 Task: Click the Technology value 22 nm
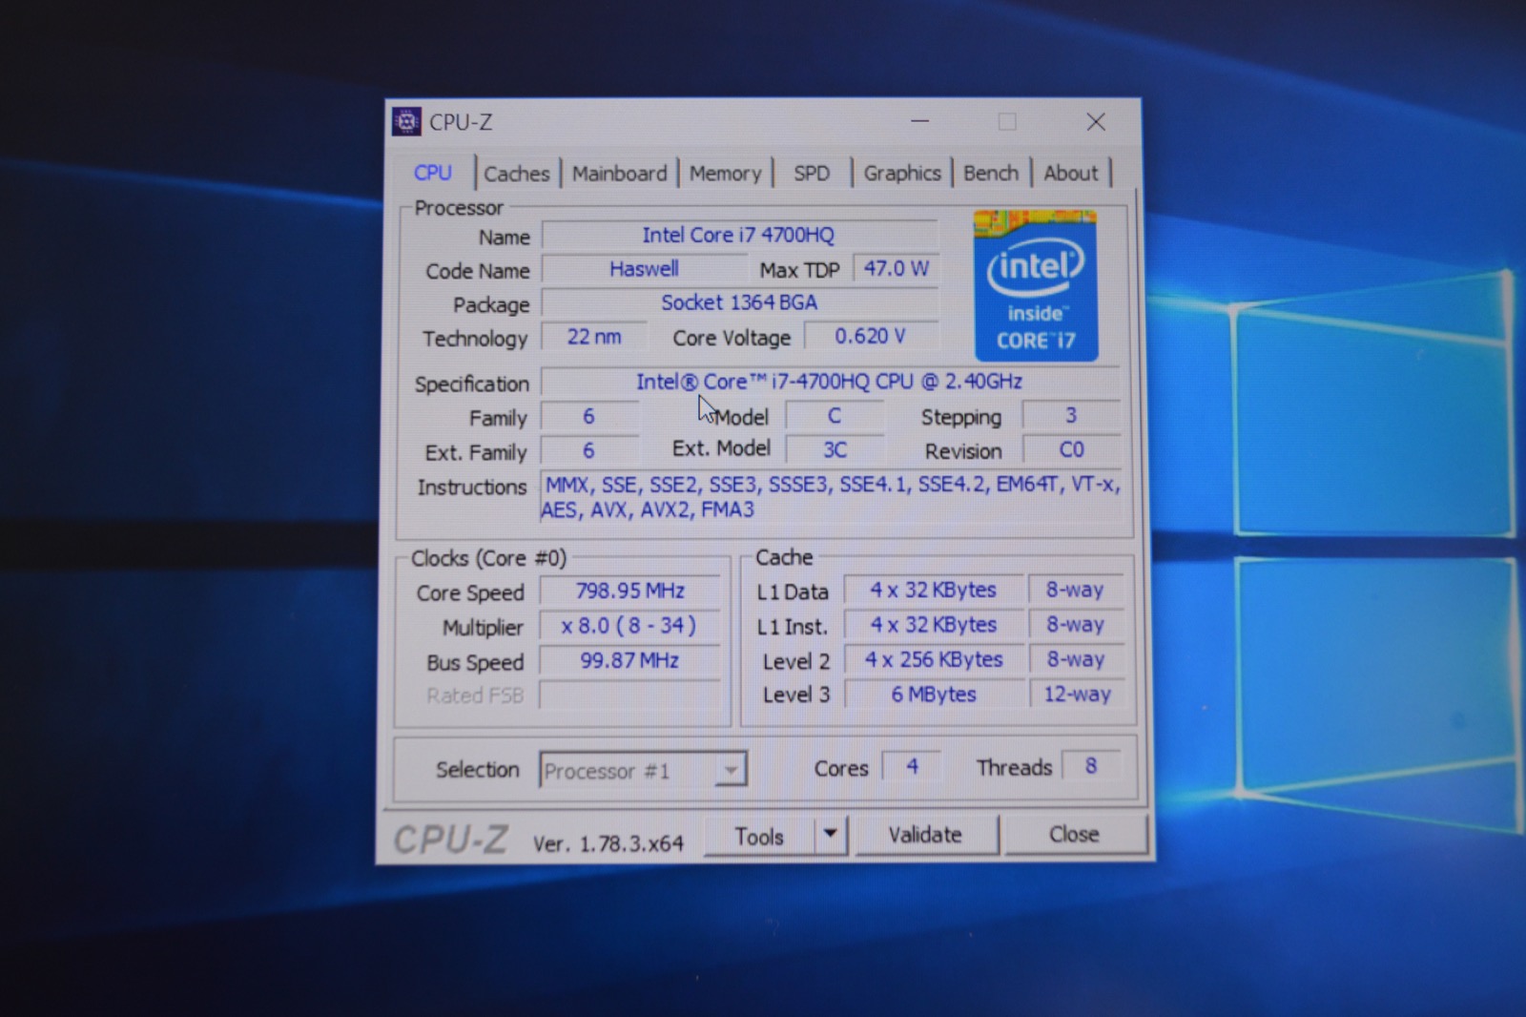(593, 337)
